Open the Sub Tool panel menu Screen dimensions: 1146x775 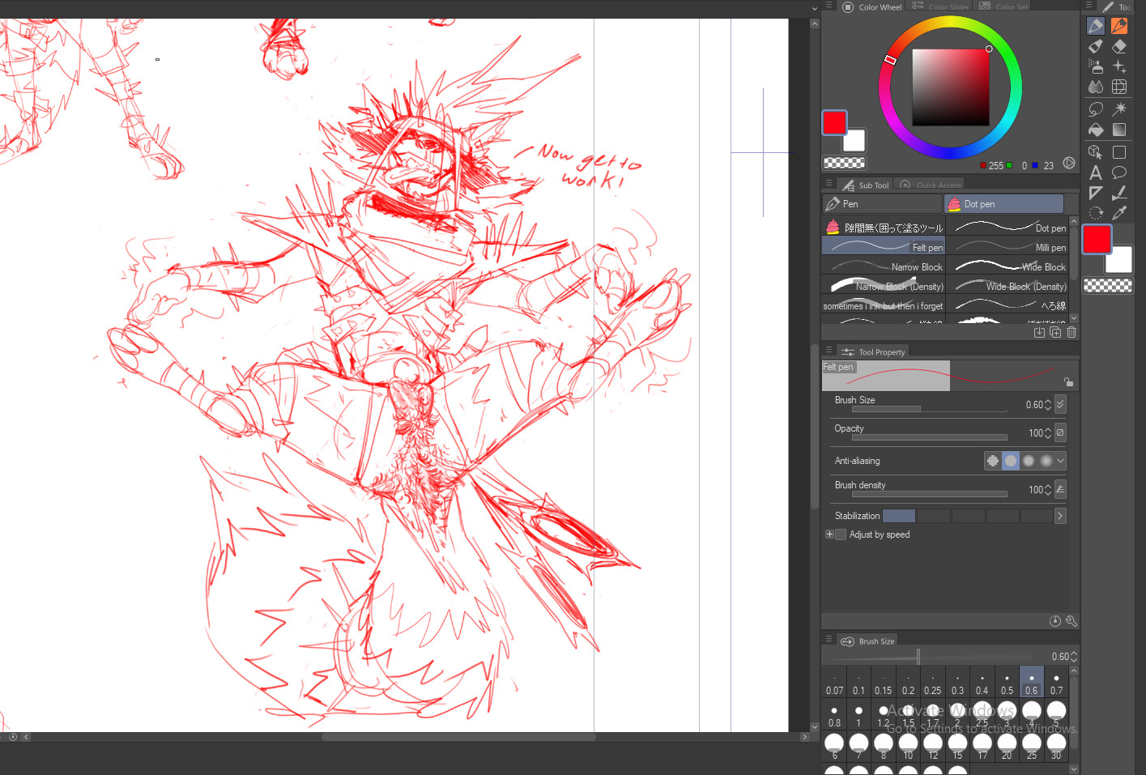(x=829, y=183)
